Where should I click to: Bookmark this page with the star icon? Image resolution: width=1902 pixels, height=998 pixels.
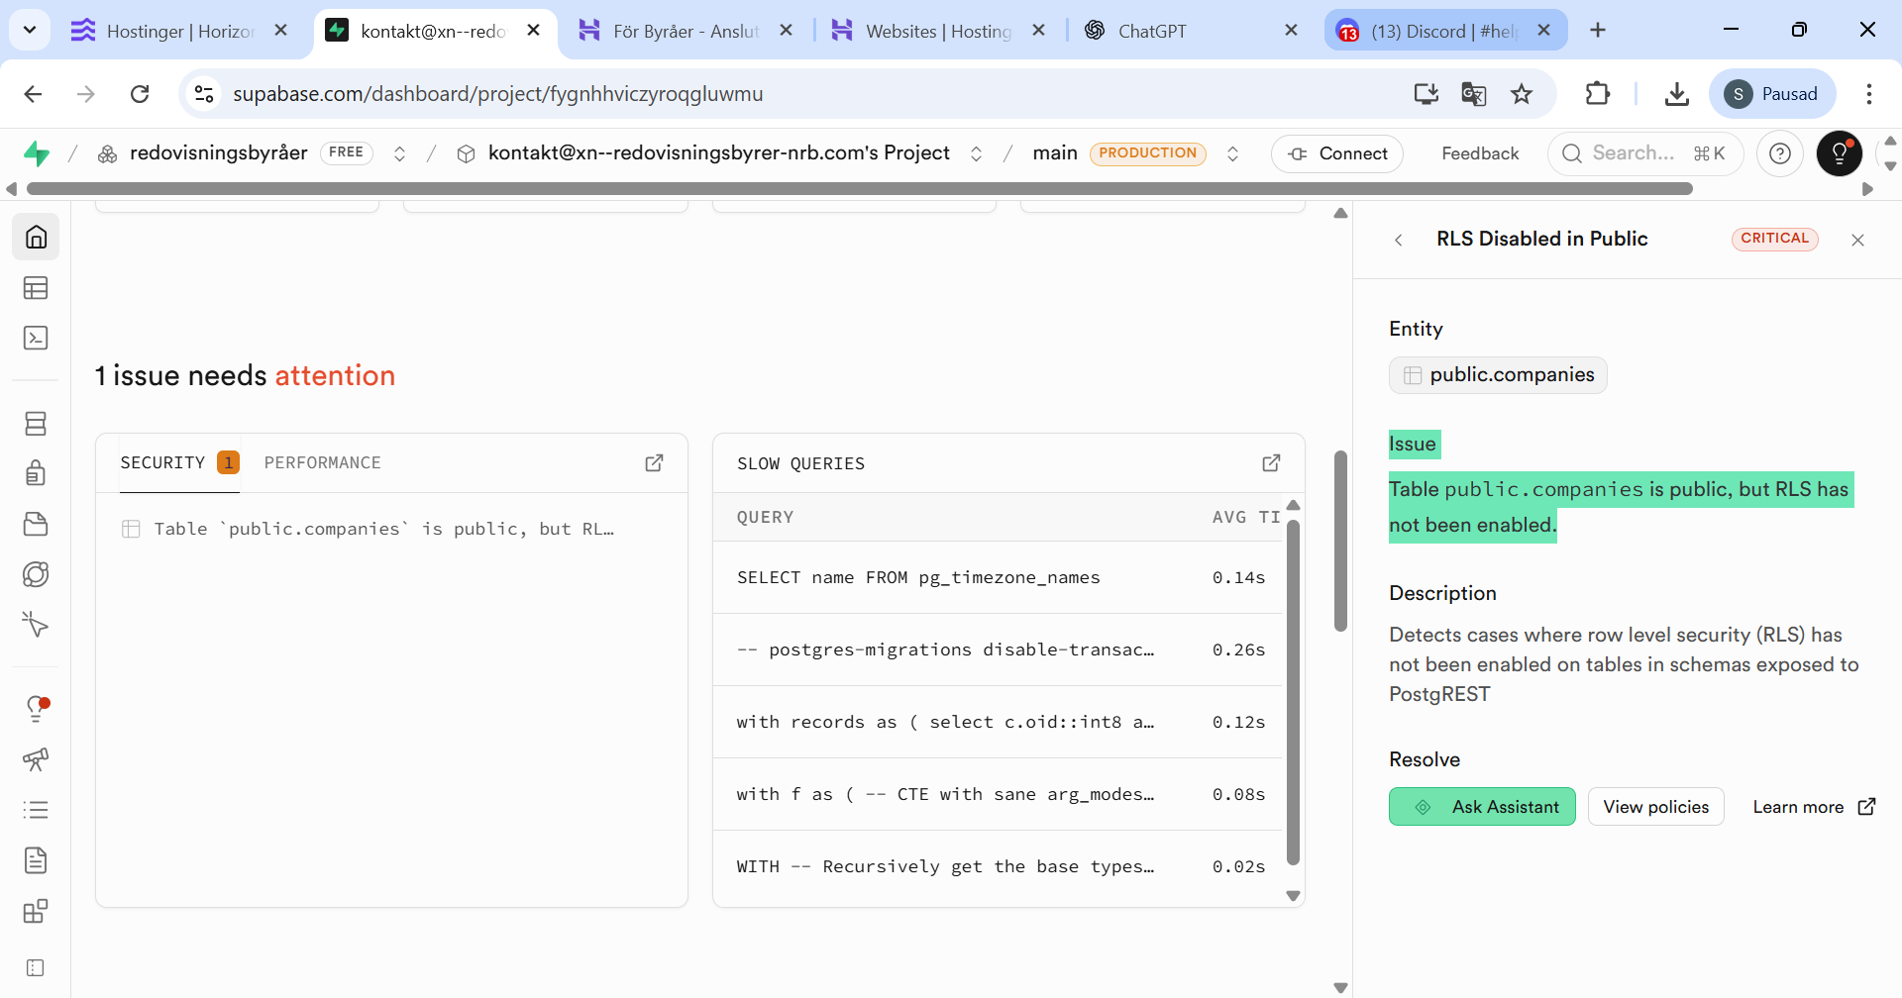[x=1522, y=94]
